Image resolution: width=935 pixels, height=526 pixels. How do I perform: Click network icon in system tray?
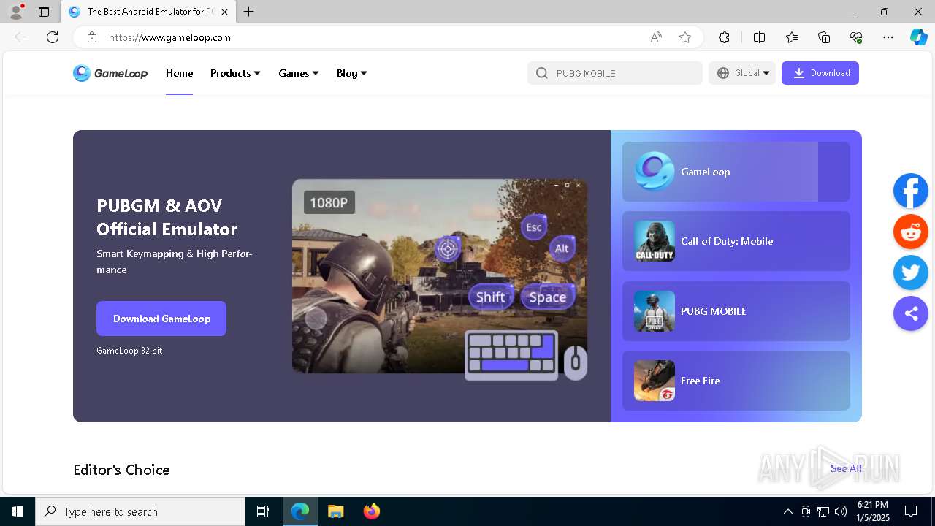(823, 511)
